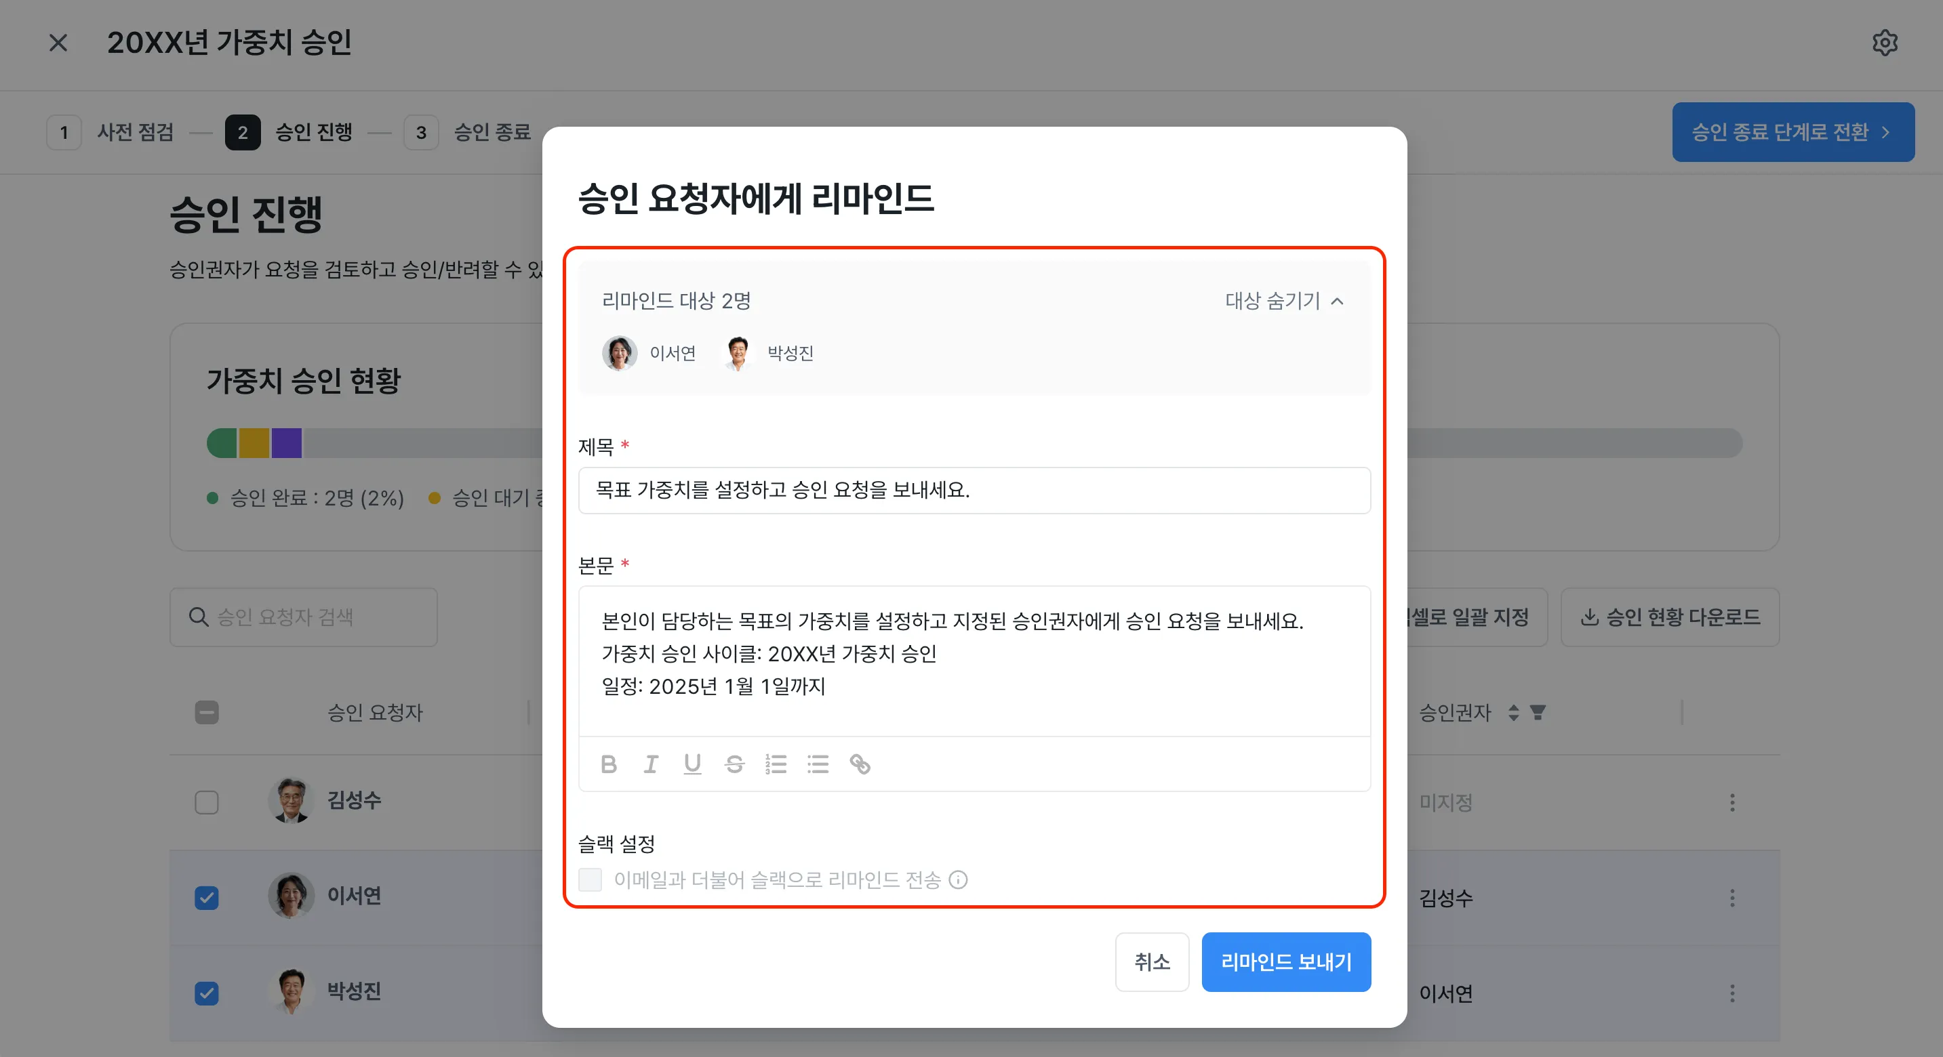
Task: Focus the 승인 요청자 검색 box
Action: [303, 617]
